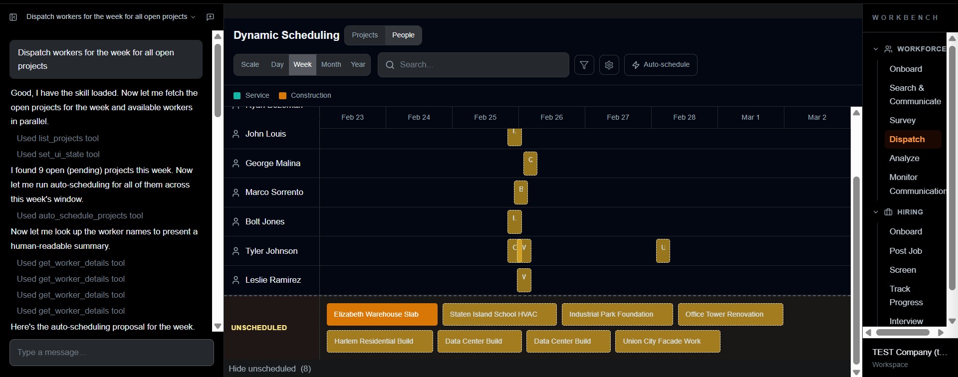Select the Month time scale

pyautogui.click(x=331, y=65)
